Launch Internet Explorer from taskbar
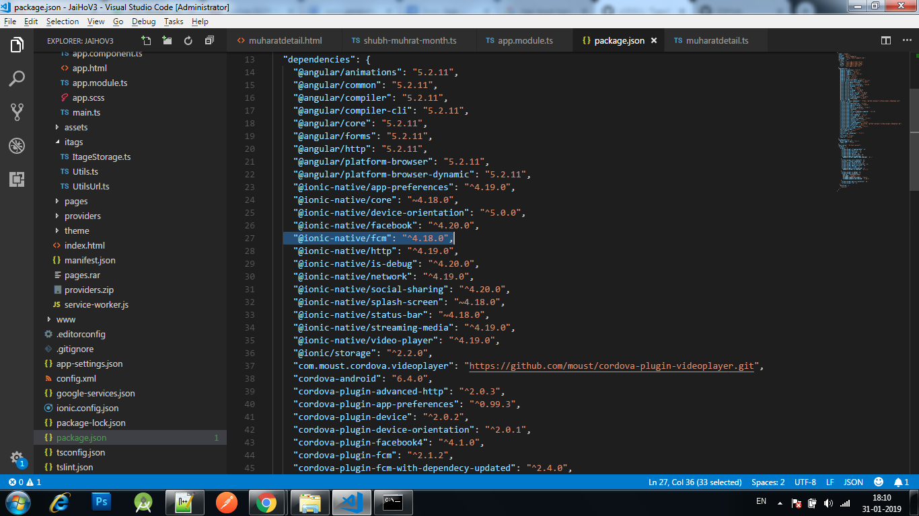919x516 pixels. (61, 502)
